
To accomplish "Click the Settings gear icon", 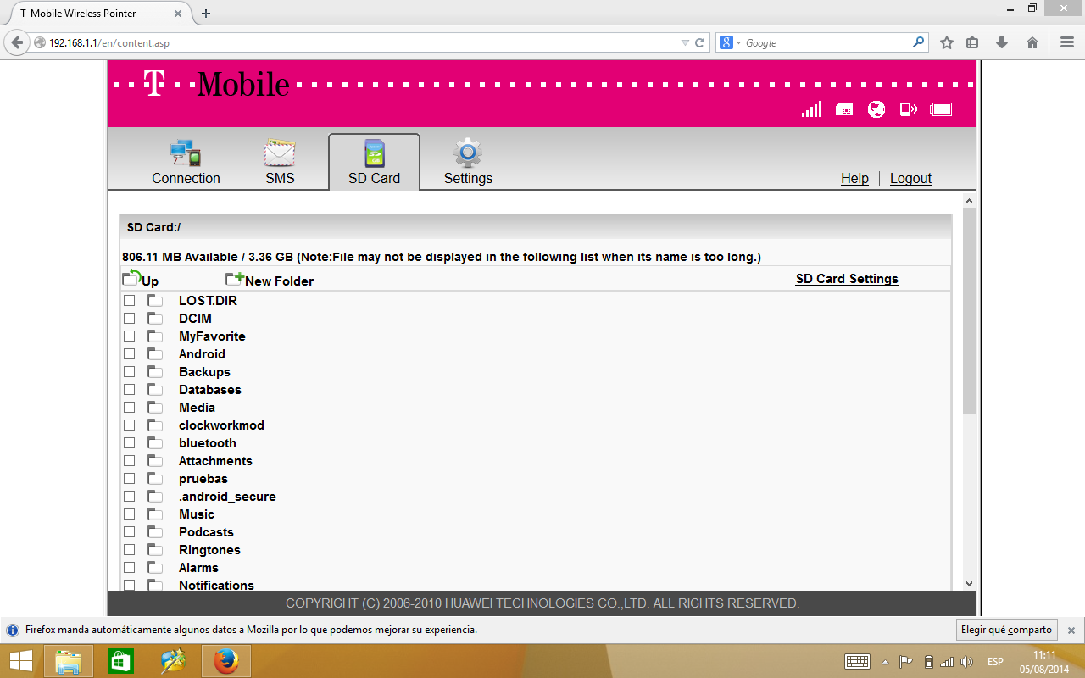I will [x=467, y=153].
